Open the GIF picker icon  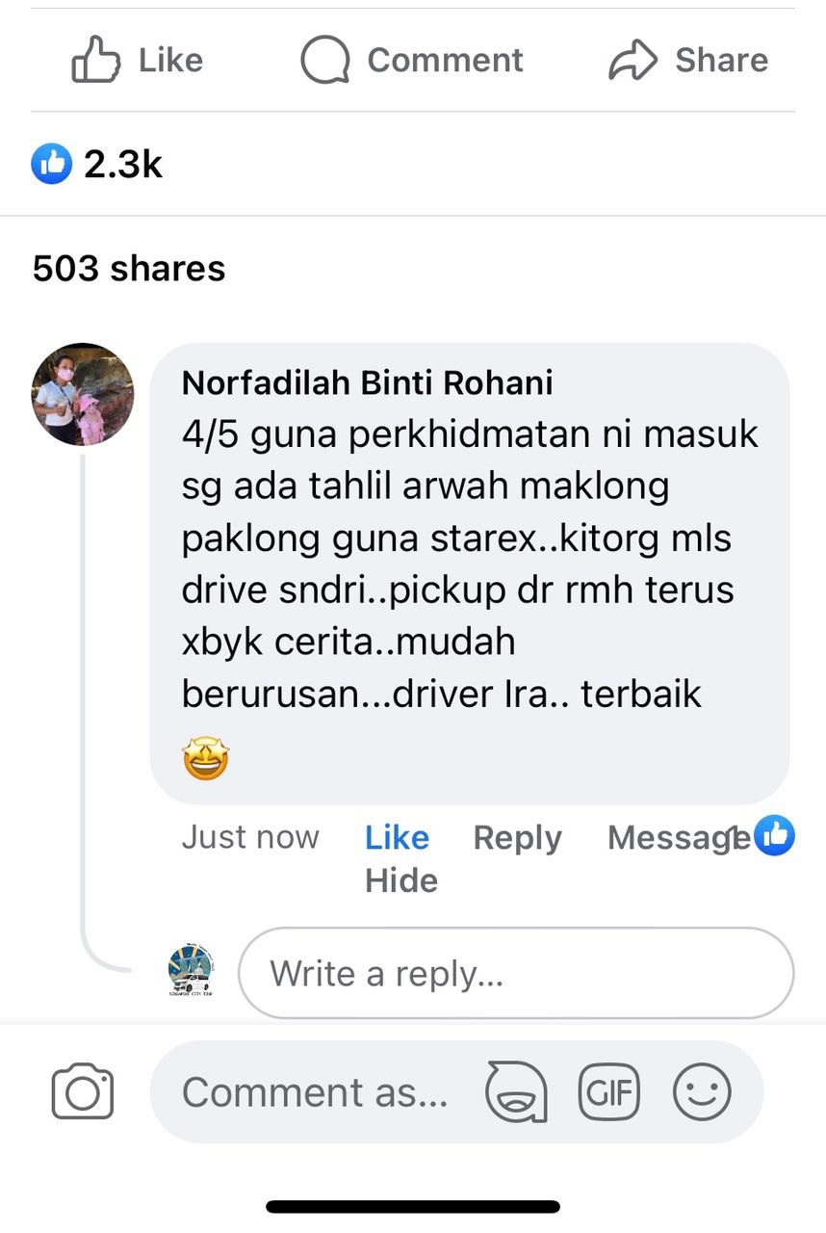(x=609, y=1092)
